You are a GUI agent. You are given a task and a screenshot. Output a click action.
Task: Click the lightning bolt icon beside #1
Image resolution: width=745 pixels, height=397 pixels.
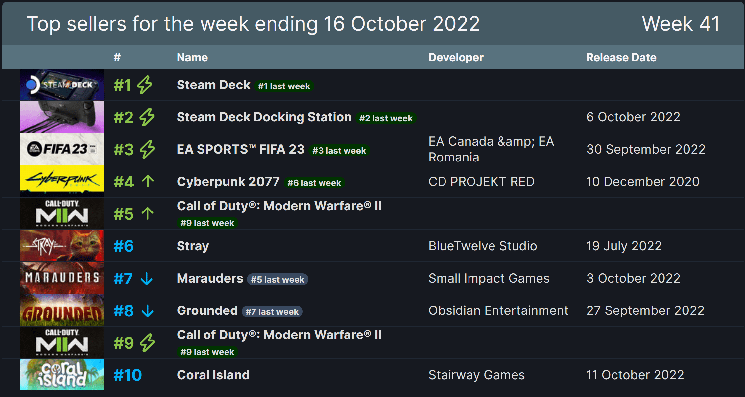point(145,85)
